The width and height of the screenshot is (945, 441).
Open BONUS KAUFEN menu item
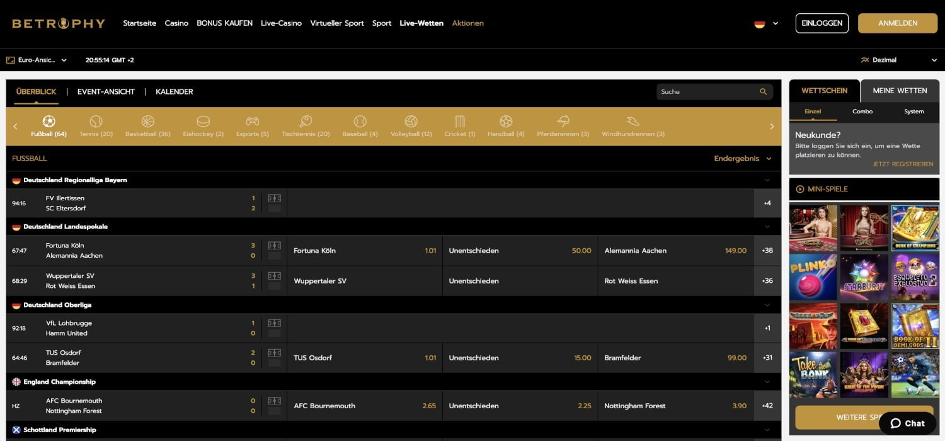[224, 23]
